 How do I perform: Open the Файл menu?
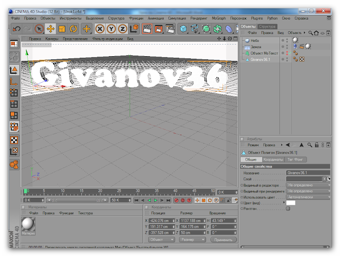[x=15, y=19]
